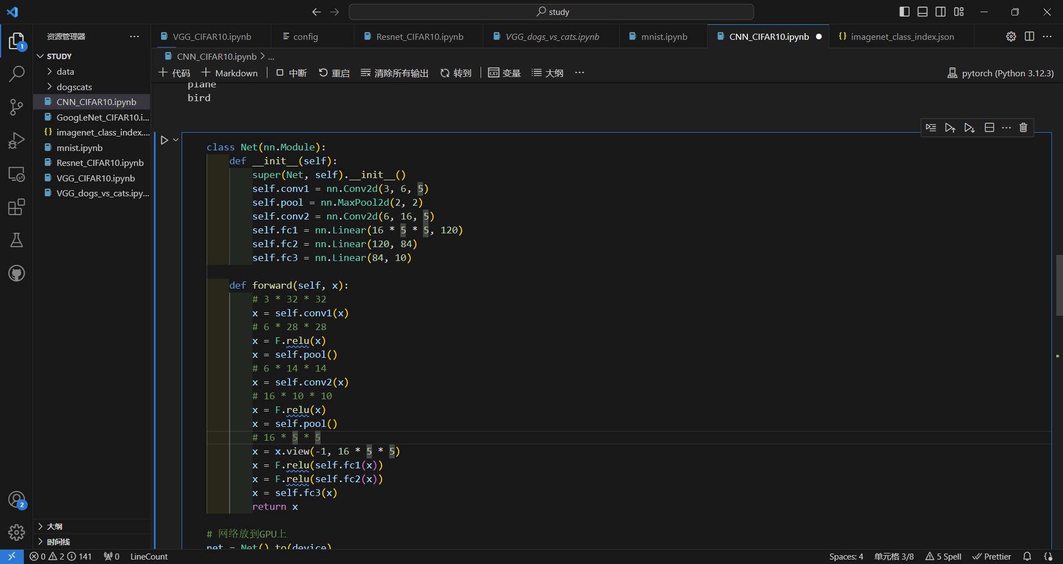Split the cell using toolbar icon
The image size is (1063, 564).
(989, 128)
